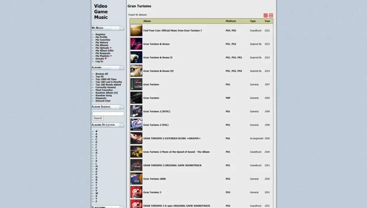Open Gran Turismo 2 (PAL) cover thumbnail
This screenshot has height=208, width=367.
click(x=136, y=125)
